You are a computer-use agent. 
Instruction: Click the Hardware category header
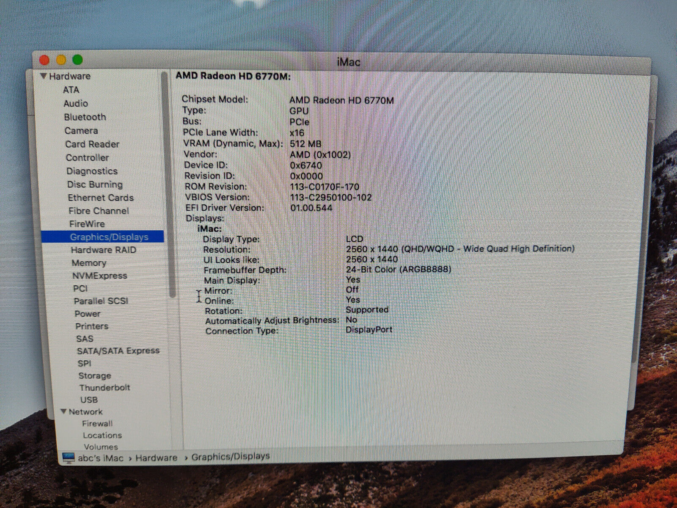[69, 76]
